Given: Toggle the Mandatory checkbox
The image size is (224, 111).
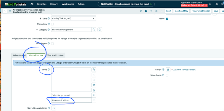Looking at the screenshot, I should 52,24.
